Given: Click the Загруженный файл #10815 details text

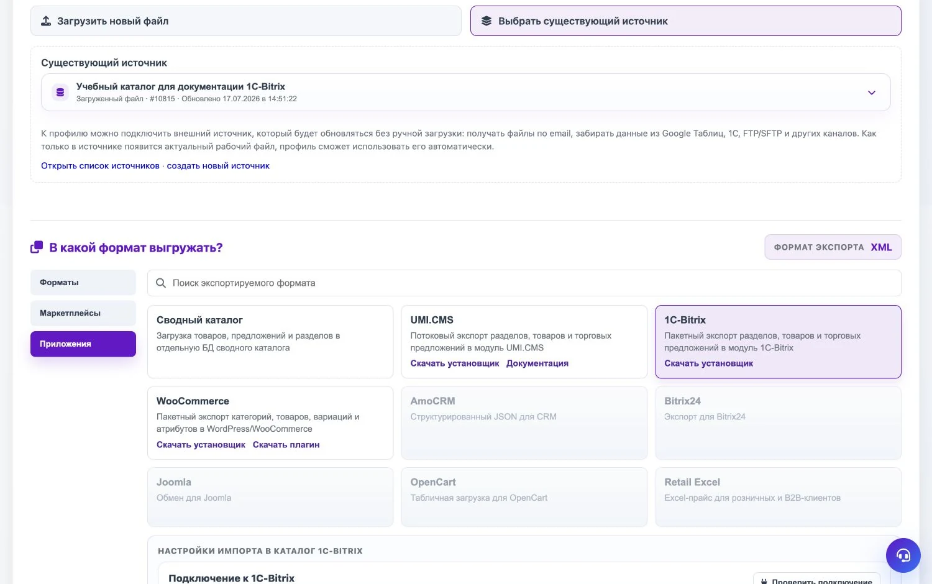Looking at the screenshot, I should (x=186, y=99).
